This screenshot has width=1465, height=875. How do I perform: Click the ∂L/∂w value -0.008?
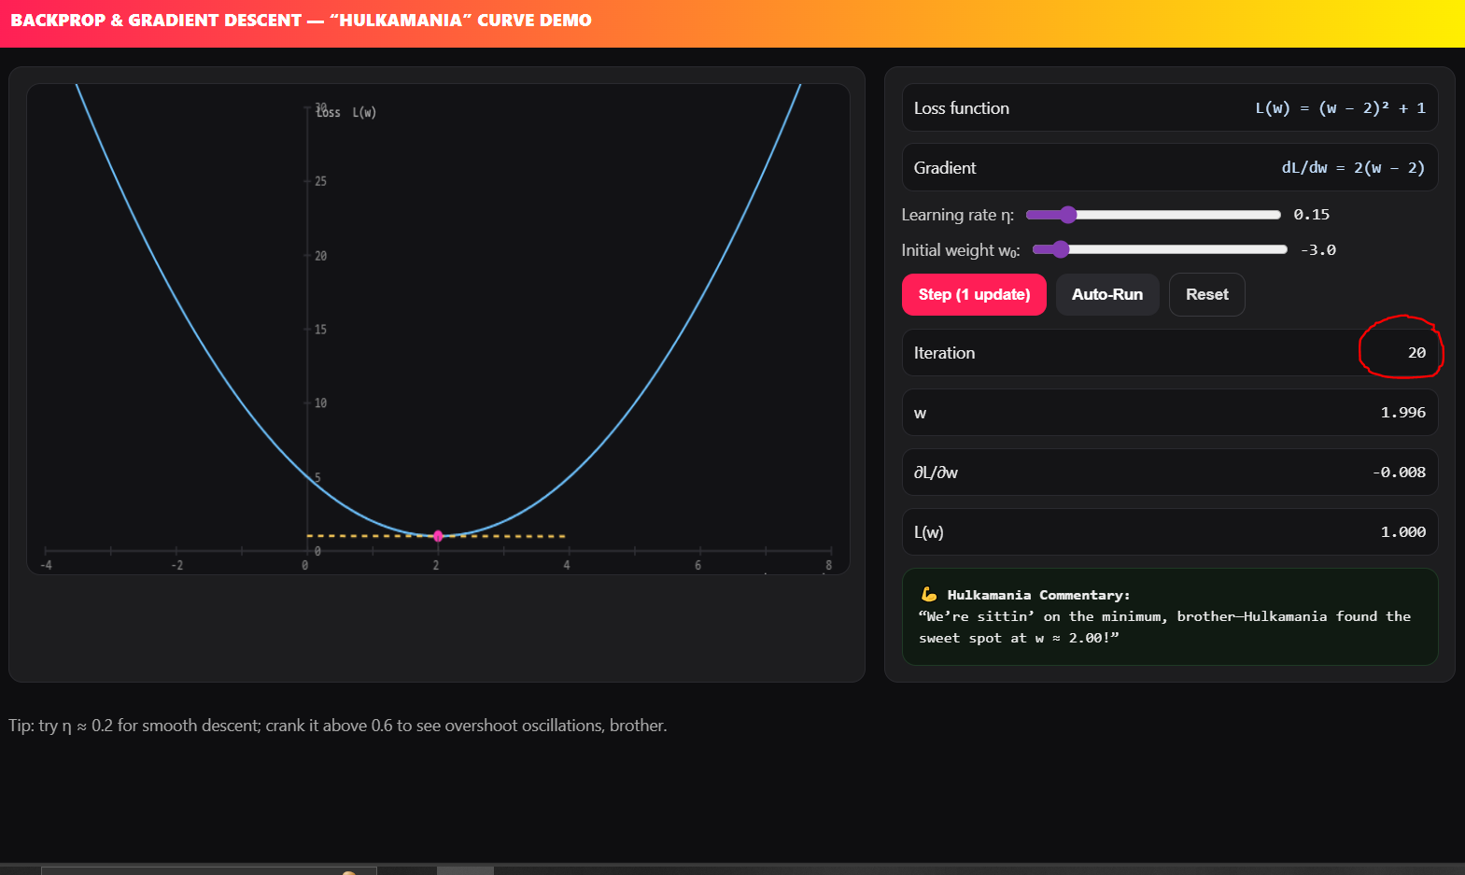[x=1399, y=473]
